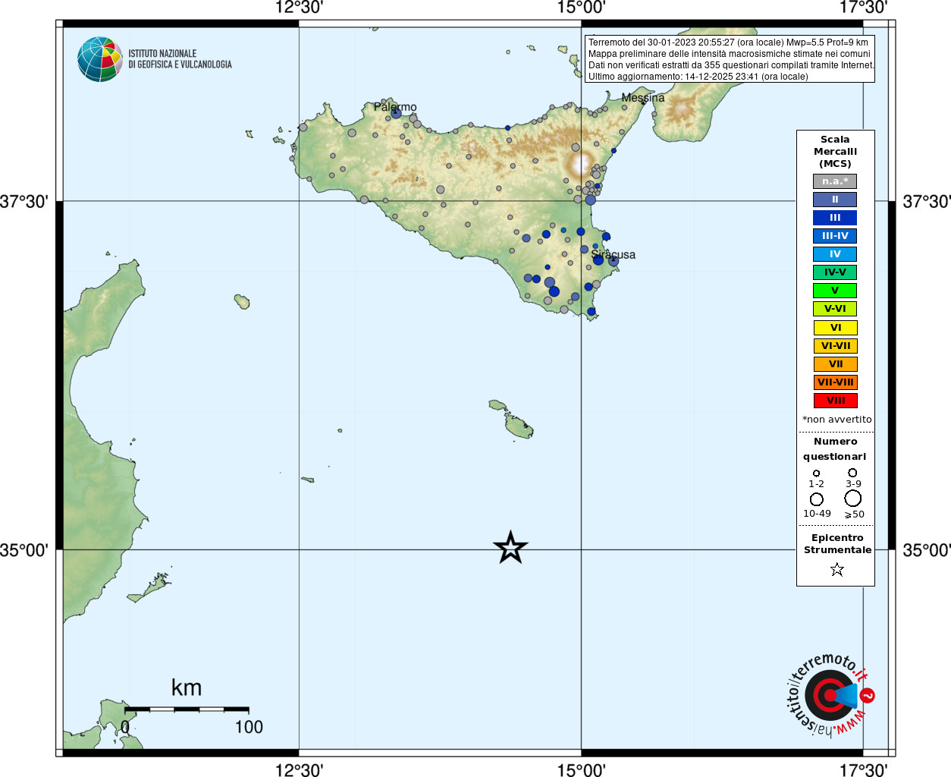Select the red VIII intensity swatch
The width and height of the screenshot is (951, 777).
(835, 401)
